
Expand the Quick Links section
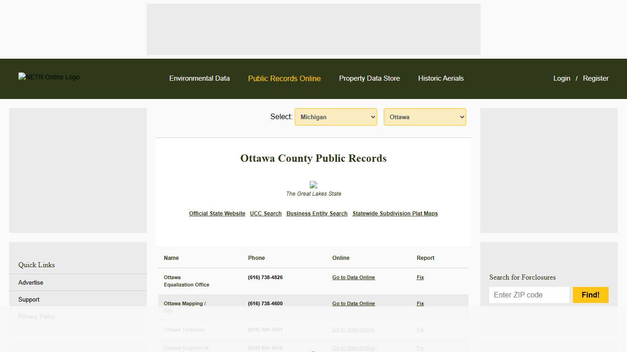coord(36,265)
